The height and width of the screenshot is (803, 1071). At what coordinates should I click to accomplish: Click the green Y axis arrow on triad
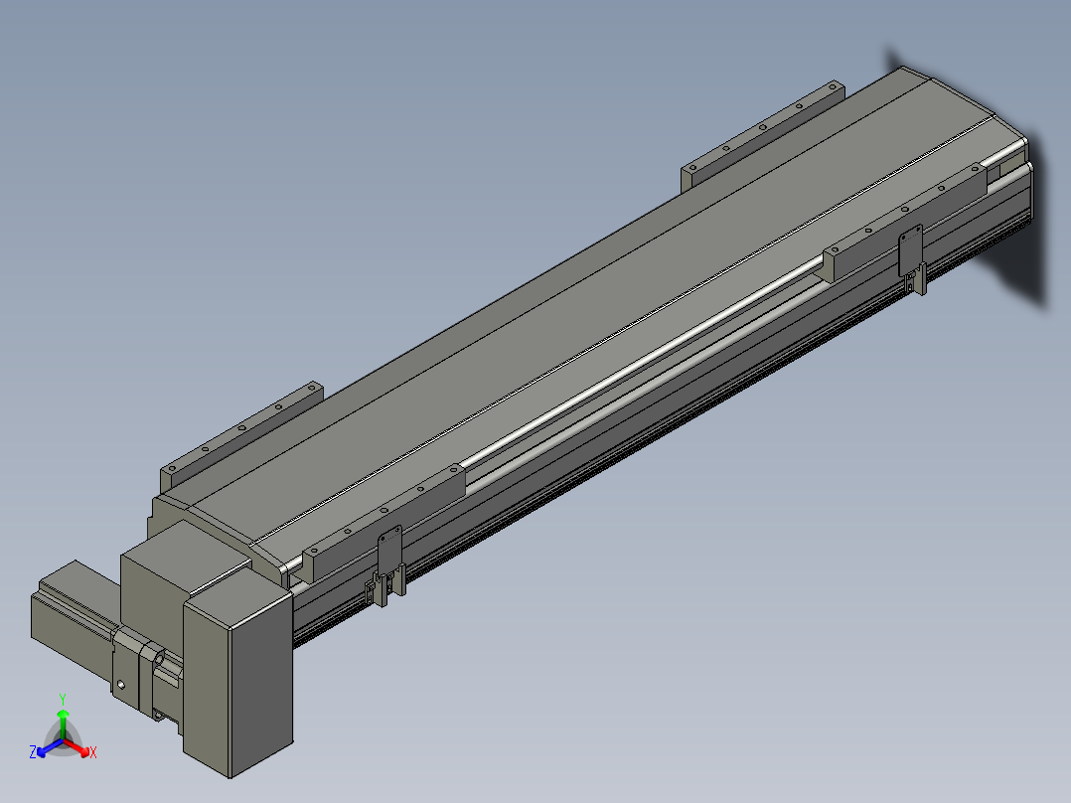coord(63,723)
